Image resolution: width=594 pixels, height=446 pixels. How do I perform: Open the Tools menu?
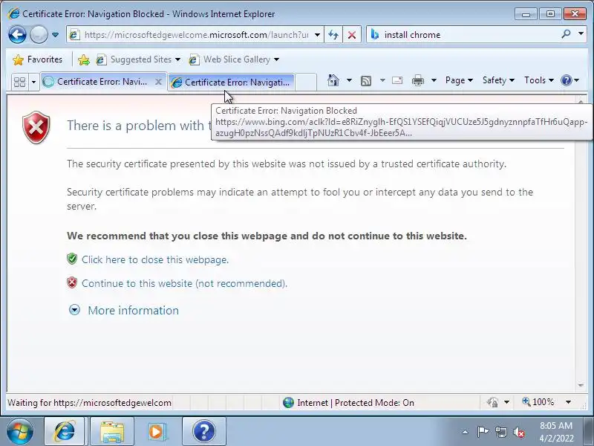point(539,80)
